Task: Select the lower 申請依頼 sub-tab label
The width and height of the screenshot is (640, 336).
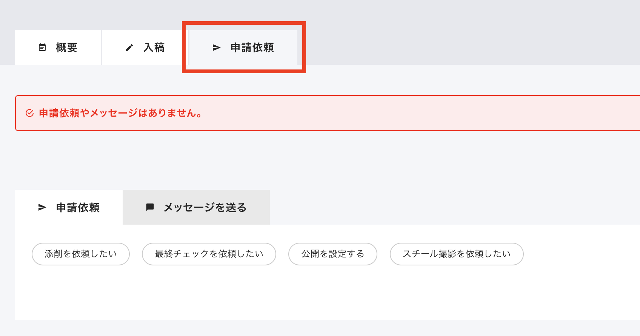Action: pyautogui.click(x=78, y=207)
